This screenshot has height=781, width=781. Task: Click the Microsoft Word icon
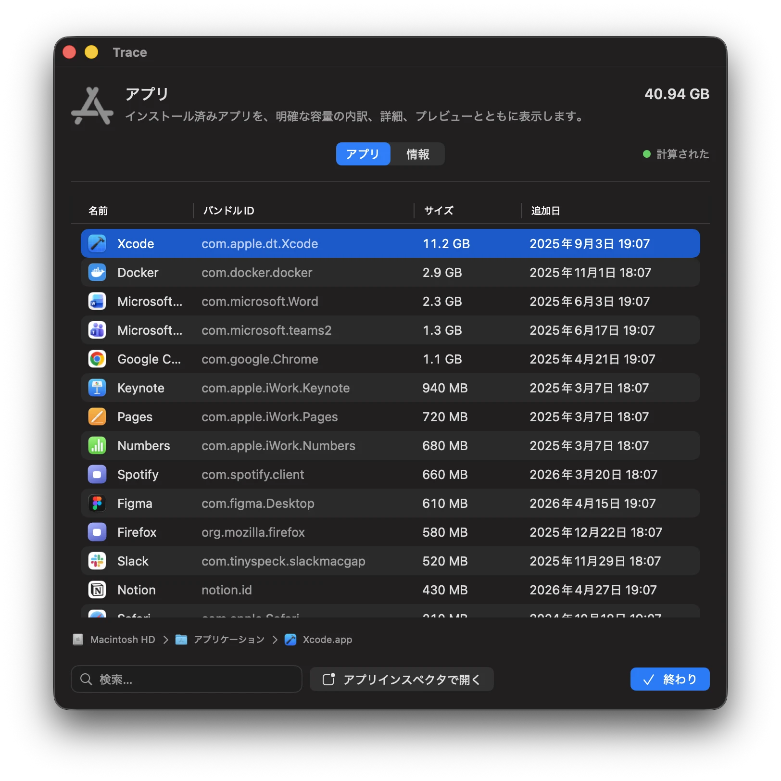click(x=97, y=302)
